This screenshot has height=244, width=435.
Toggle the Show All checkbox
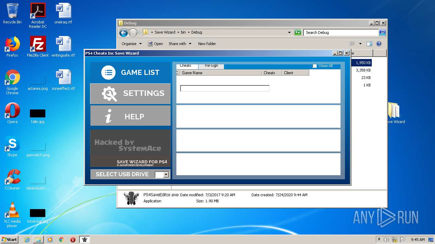pyautogui.click(x=315, y=66)
